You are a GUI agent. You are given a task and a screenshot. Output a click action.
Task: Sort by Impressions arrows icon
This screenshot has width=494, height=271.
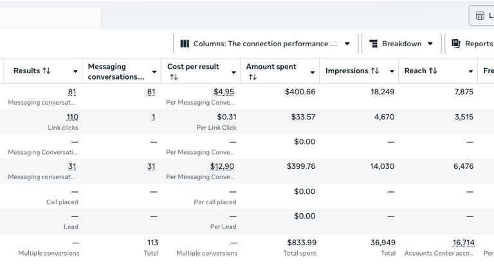pos(374,71)
